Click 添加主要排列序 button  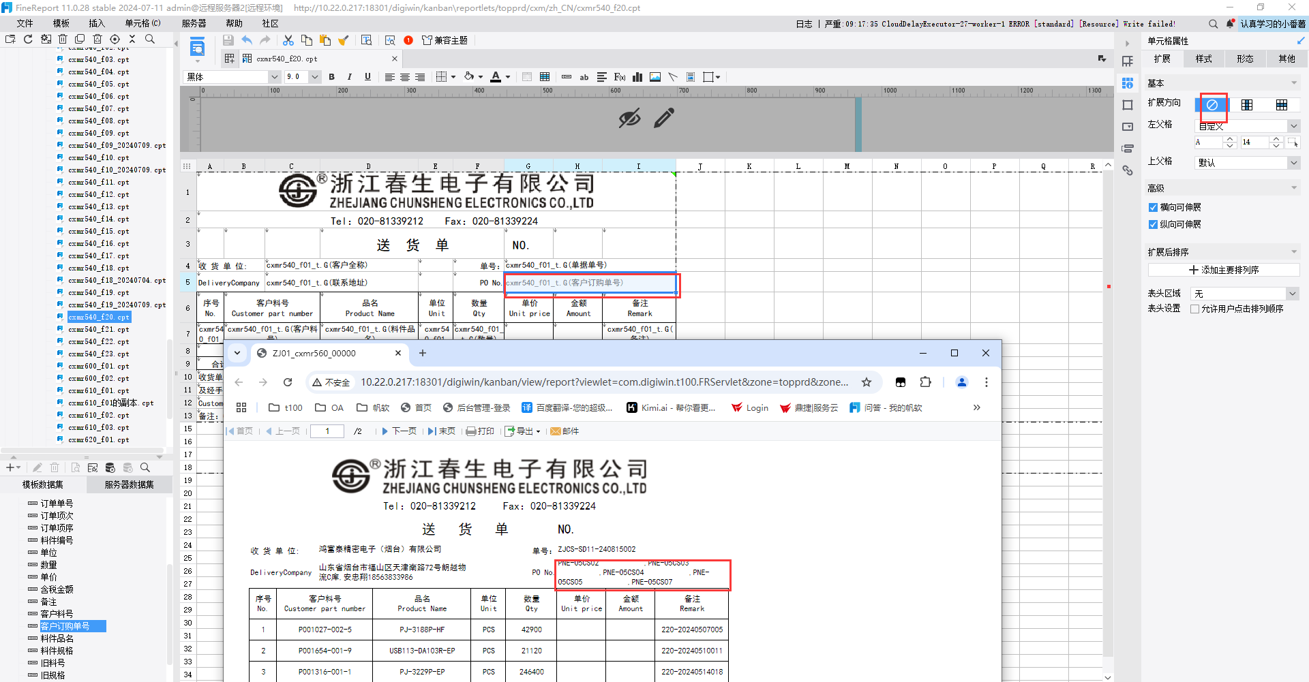1224,270
